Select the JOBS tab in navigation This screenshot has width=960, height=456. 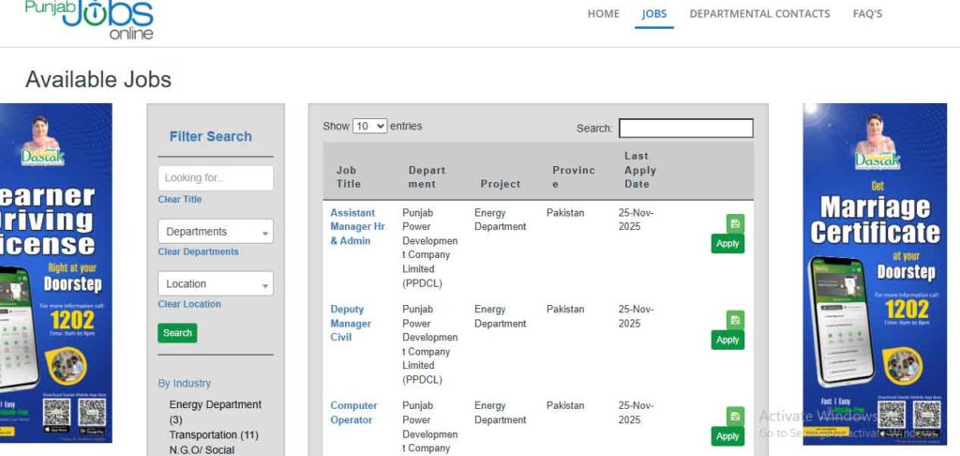(654, 14)
